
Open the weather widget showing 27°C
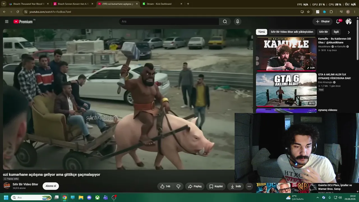295,198
